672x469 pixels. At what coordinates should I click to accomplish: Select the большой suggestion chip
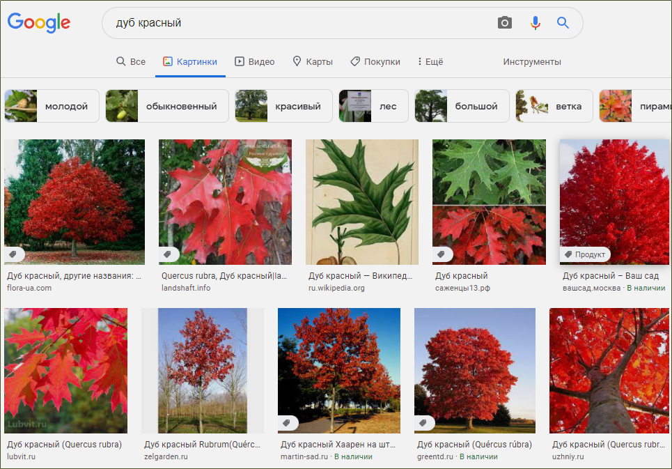[x=462, y=106]
